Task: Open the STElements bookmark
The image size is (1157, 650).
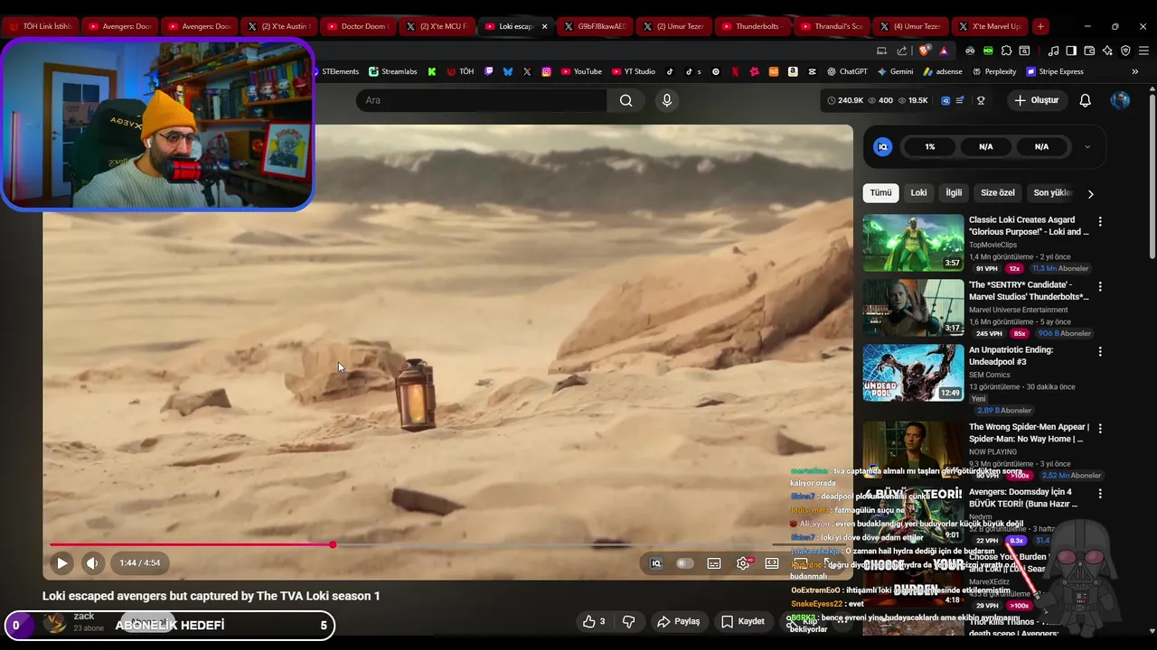Action: [x=334, y=71]
